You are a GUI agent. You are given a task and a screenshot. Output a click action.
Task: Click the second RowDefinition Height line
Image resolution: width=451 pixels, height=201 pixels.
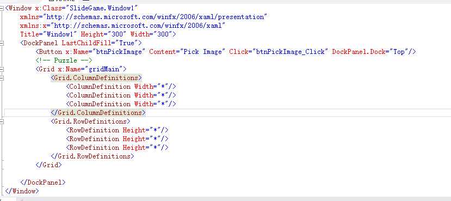117,138
